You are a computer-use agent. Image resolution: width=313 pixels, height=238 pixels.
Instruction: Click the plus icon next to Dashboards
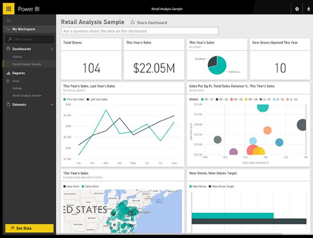52,49
